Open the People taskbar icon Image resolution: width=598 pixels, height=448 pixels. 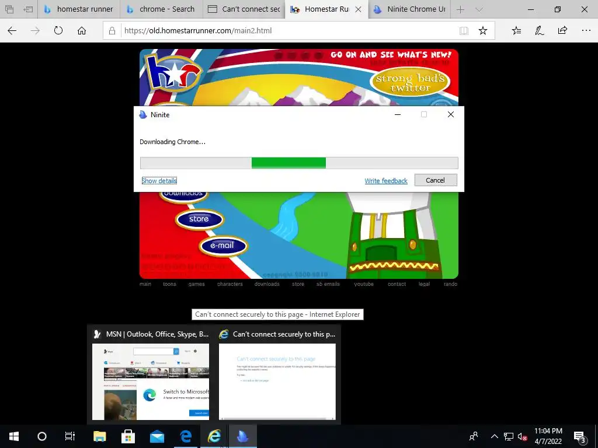coord(474,436)
